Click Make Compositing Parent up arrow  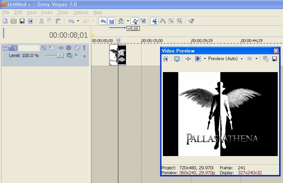coord(77,55)
